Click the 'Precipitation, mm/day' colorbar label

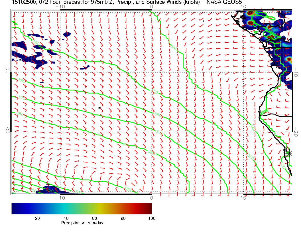(x=82, y=223)
